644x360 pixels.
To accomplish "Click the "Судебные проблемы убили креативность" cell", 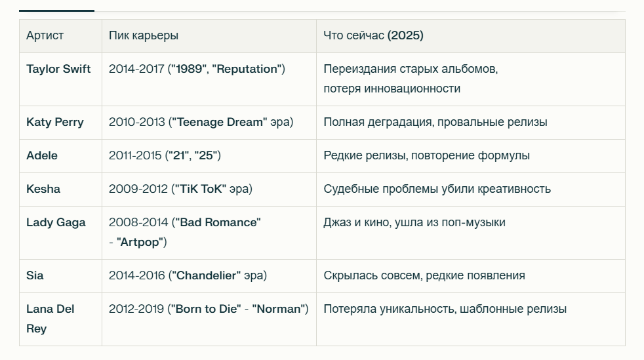I will (437, 189).
